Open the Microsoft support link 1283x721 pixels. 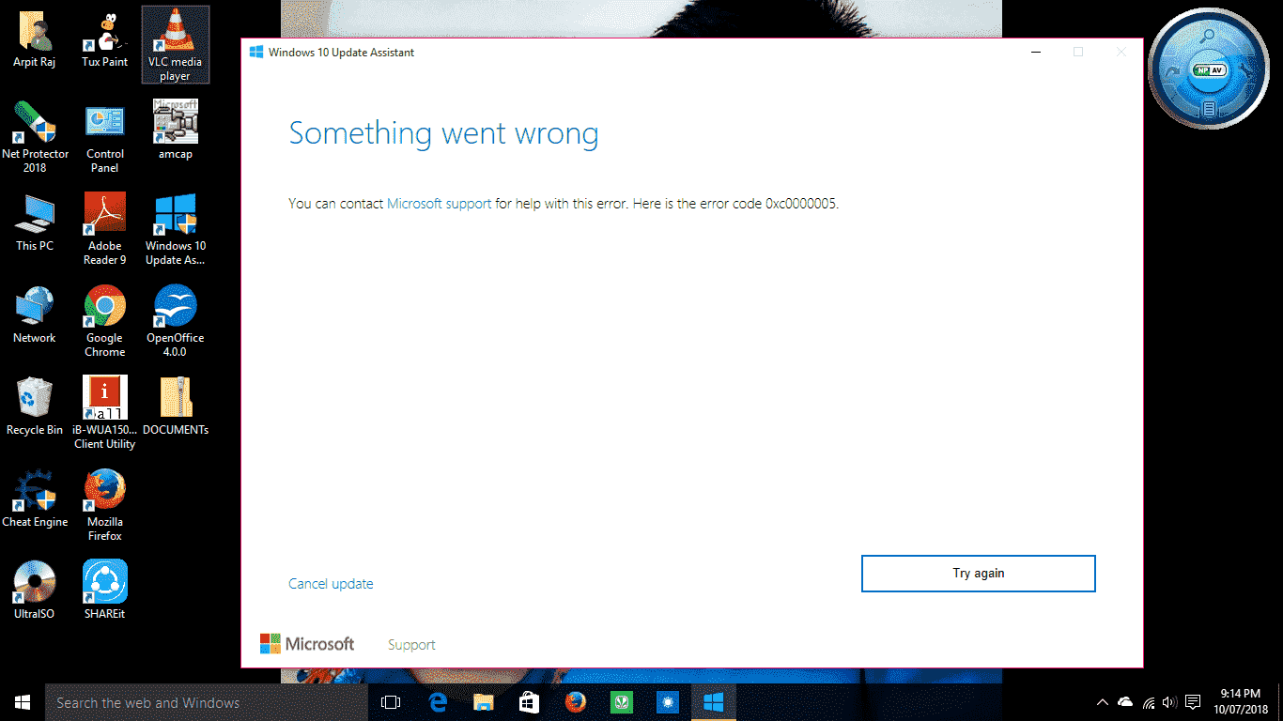point(439,203)
